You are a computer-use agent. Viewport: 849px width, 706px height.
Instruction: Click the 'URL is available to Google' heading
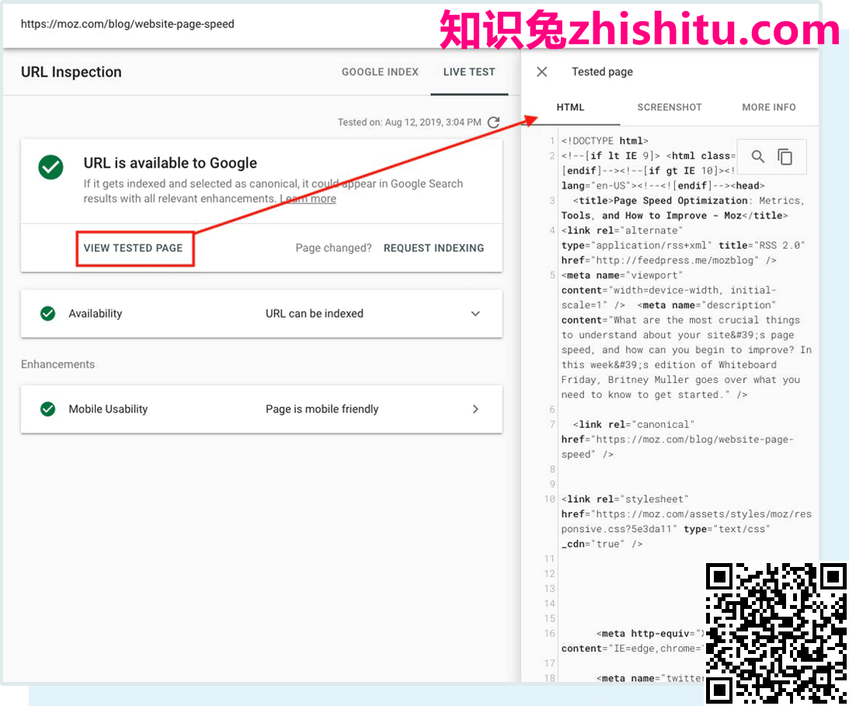click(170, 163)
